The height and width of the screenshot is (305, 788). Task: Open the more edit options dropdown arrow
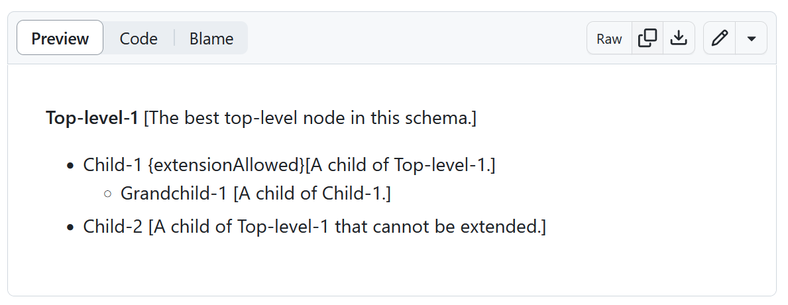pos(752,38)
